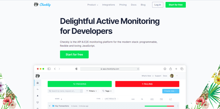Click the AVG column header
220x109 pixels.
click(152, 99)
